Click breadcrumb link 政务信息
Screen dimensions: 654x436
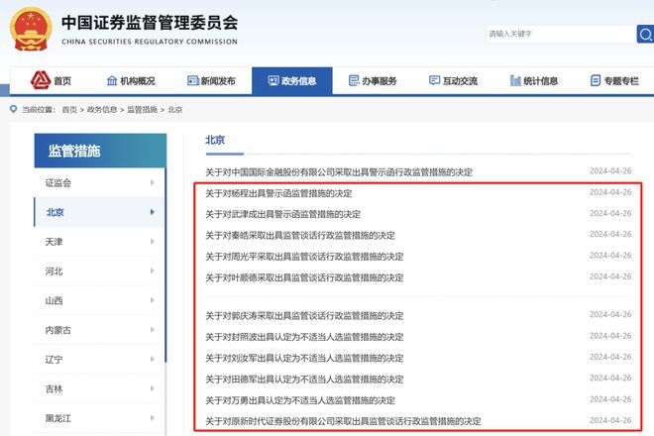[102, 110]
